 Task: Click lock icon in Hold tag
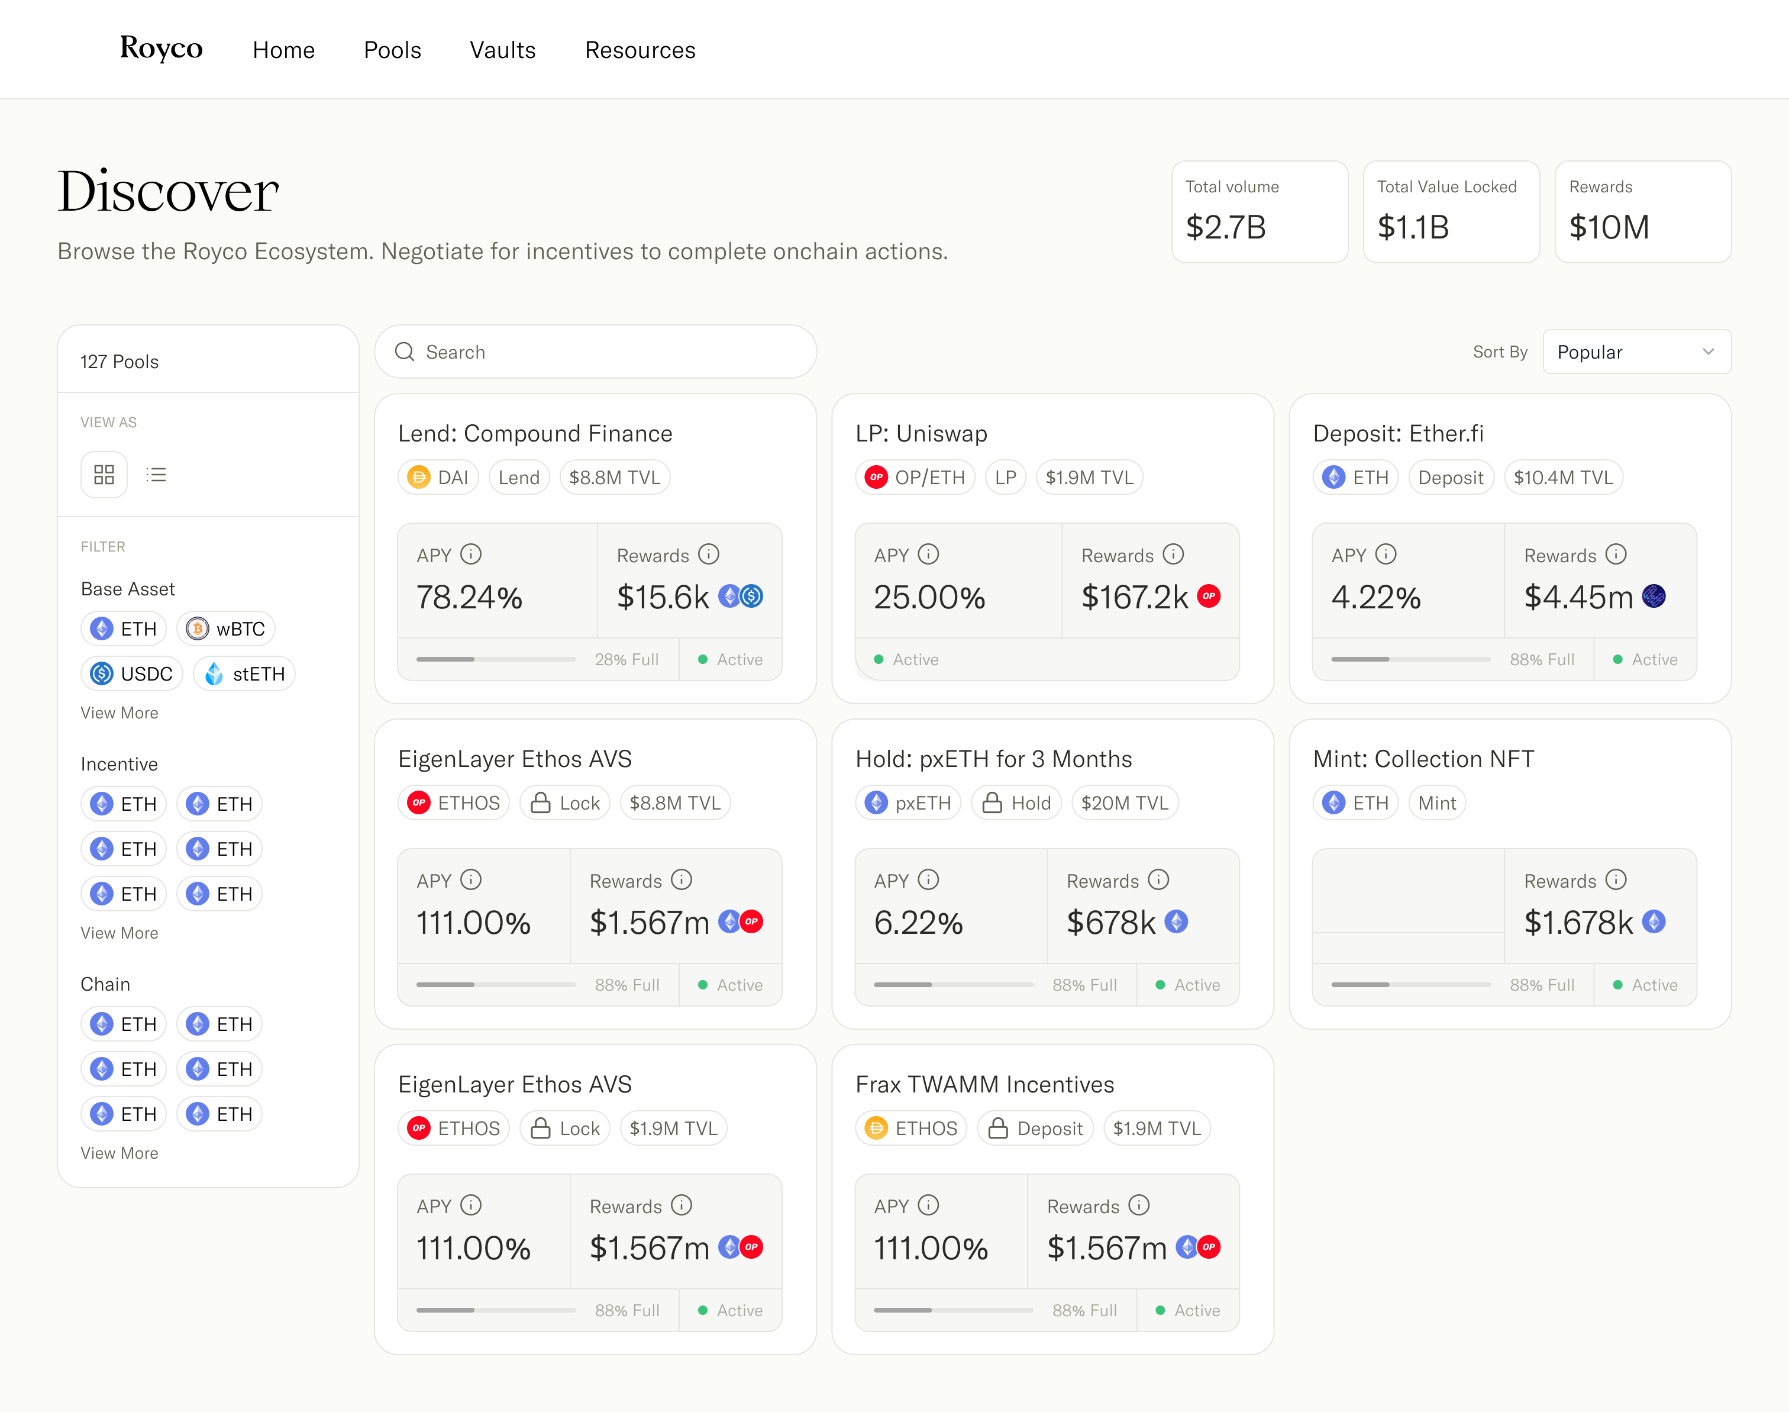993,802
